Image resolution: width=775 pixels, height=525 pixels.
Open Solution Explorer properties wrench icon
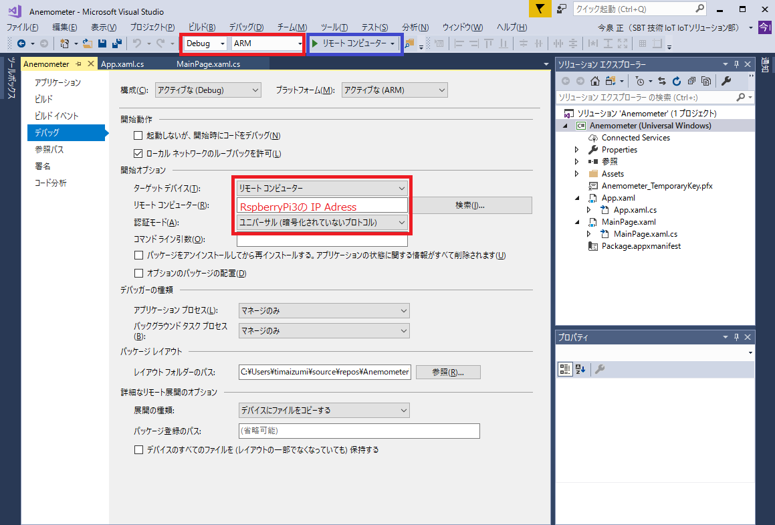[726, 81]
